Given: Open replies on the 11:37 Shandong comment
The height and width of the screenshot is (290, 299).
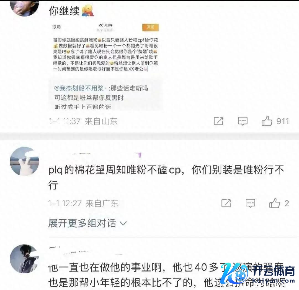Looking at the screenshot, I should click(243, 121).
